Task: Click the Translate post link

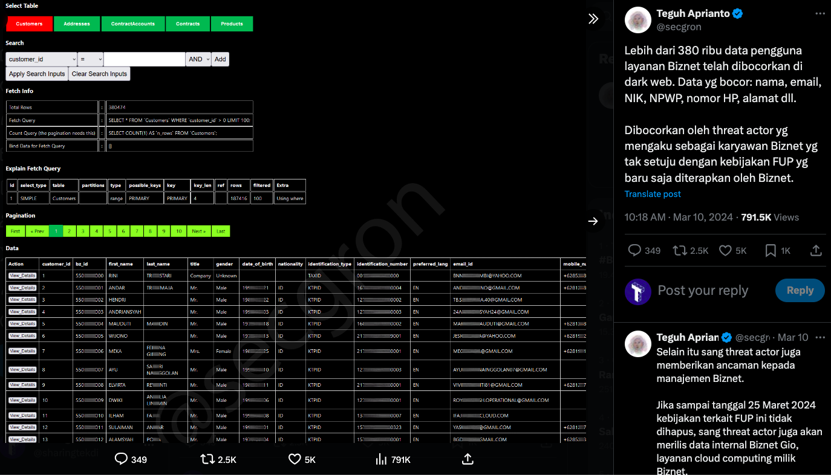Action: pyautogui.click(x=652, y=194)
